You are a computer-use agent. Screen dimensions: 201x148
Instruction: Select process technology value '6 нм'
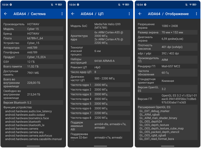point(97,51)
